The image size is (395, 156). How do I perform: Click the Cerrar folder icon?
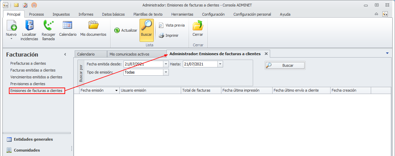click(x=198, y=26)
